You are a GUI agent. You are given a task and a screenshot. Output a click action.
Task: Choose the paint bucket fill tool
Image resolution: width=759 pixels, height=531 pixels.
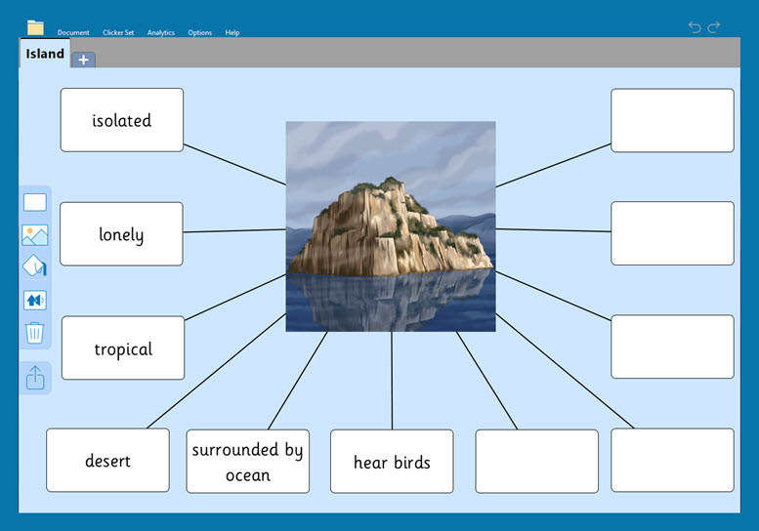coord(34,266)
